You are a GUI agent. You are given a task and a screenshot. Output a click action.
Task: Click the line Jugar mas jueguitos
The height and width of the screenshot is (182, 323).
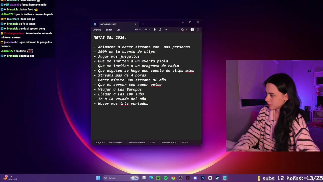[x=117, y=56]
